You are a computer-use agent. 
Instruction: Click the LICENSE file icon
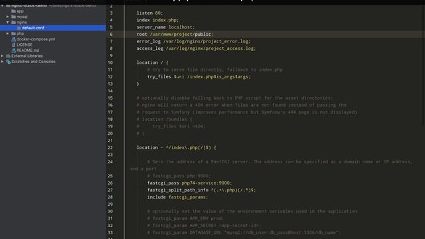pos(13,44)
